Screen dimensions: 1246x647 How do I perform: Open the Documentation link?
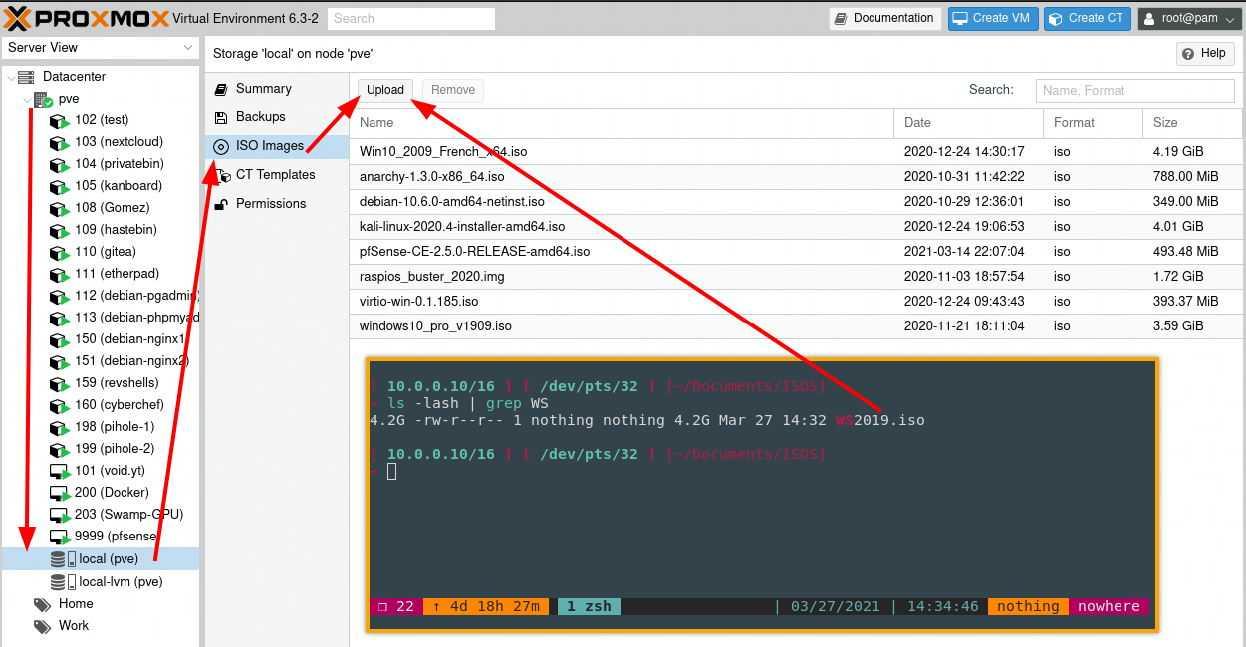click(x=885, y=18)
